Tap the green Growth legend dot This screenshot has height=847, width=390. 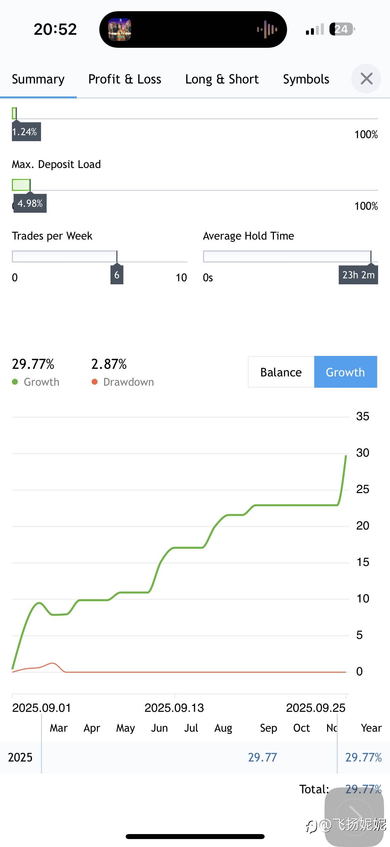pos(15,382)
